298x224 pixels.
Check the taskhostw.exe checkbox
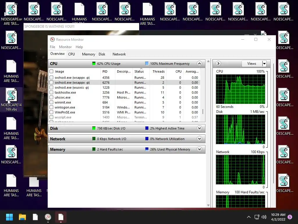[51, 92]
